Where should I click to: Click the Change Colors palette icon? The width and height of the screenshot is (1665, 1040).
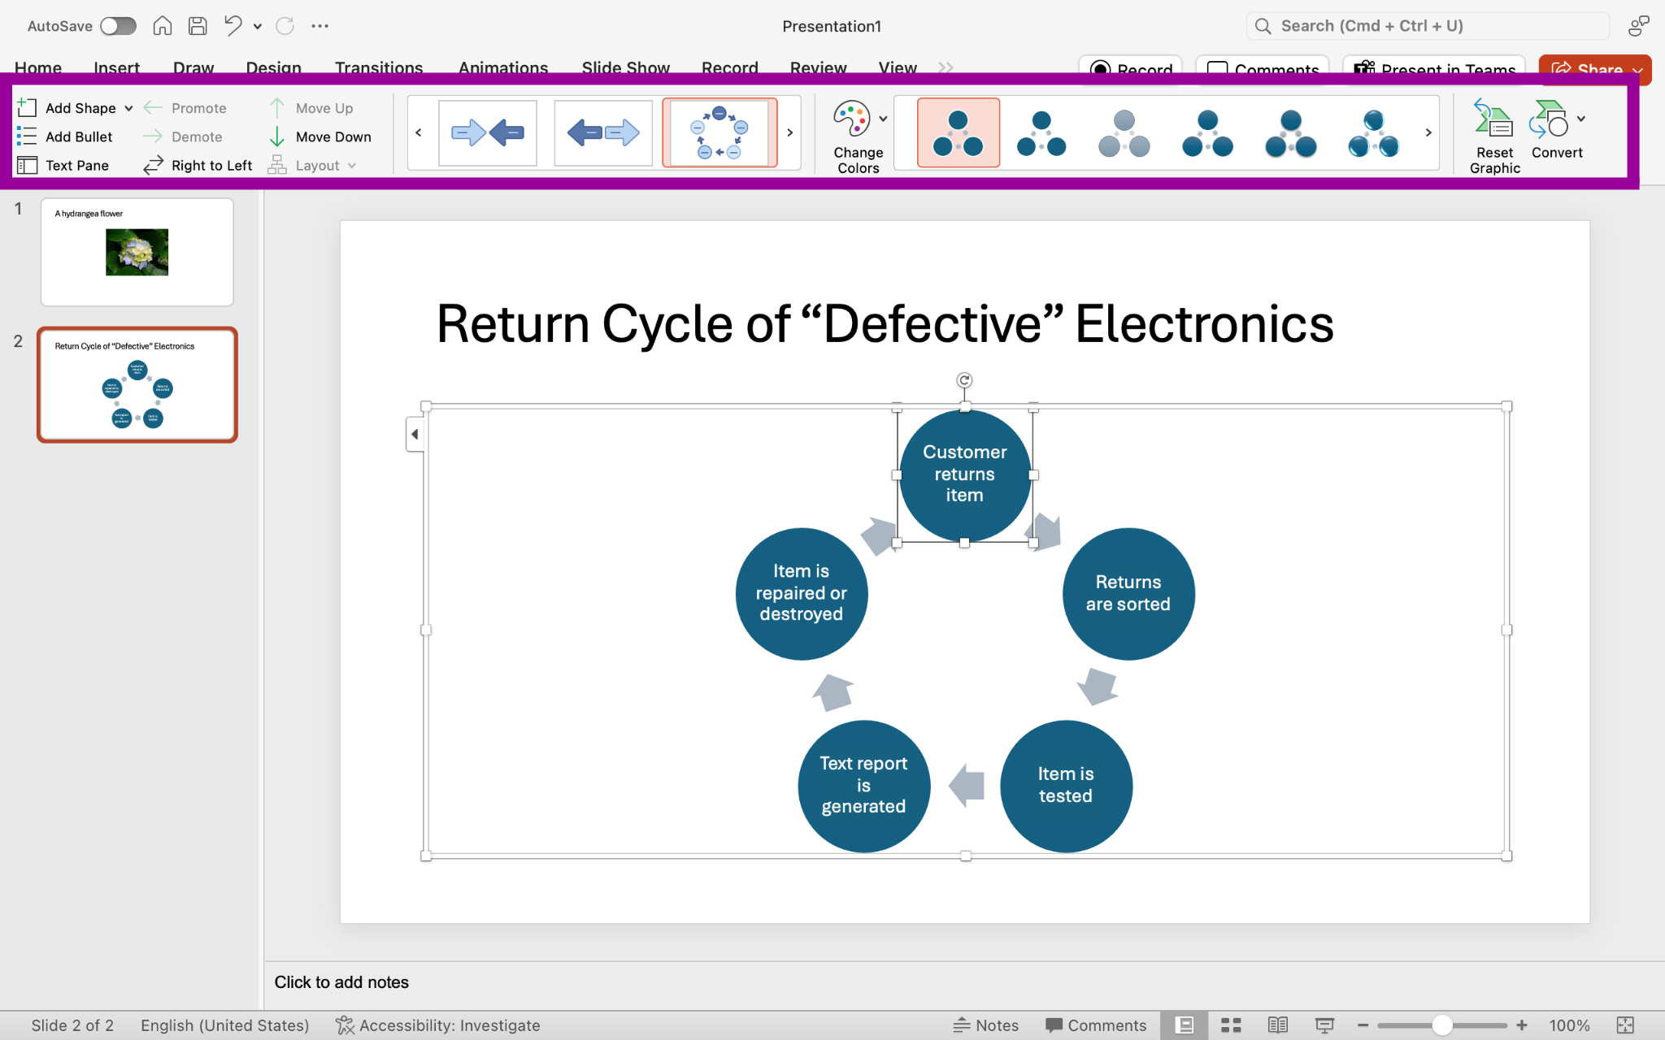click(x=851, y=119)
